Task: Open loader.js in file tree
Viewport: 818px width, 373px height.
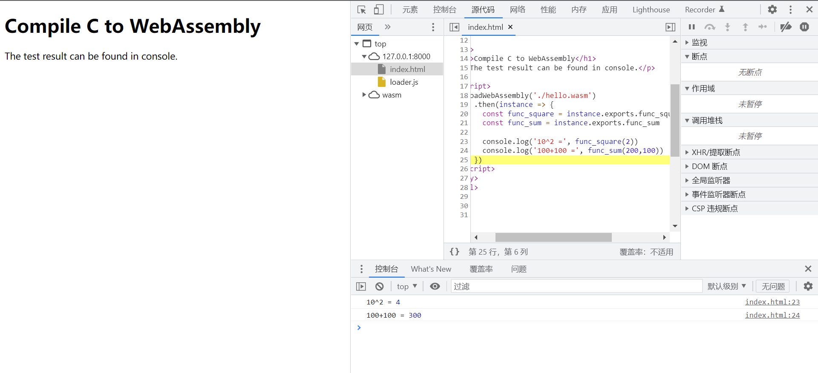Action: (x=404, y=82)
